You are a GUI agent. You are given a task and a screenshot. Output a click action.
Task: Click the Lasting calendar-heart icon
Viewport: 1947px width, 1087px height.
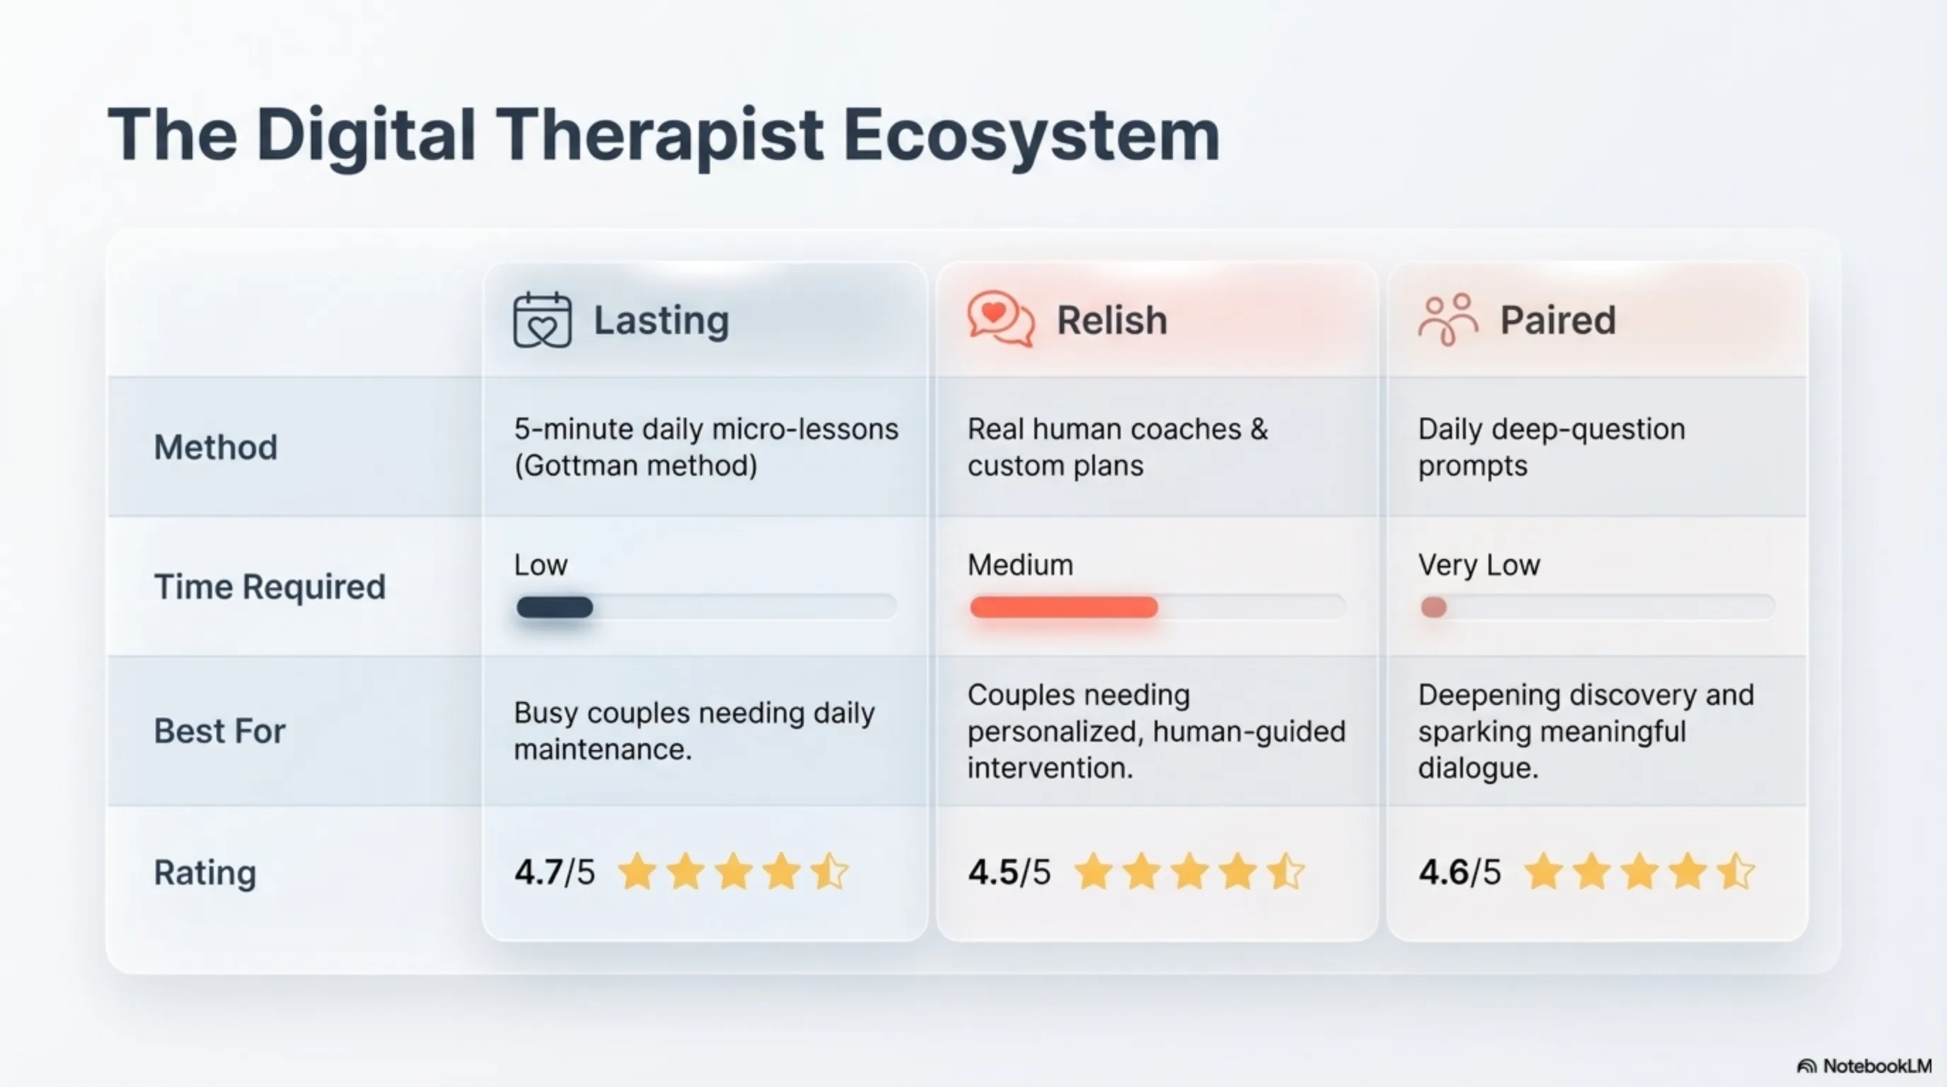(542, 320)
